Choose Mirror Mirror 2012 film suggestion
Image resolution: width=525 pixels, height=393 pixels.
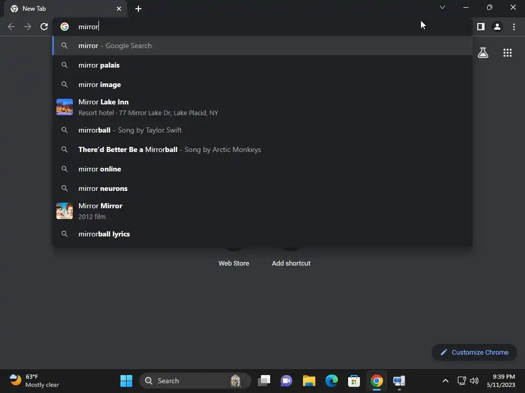coord(262,211)
